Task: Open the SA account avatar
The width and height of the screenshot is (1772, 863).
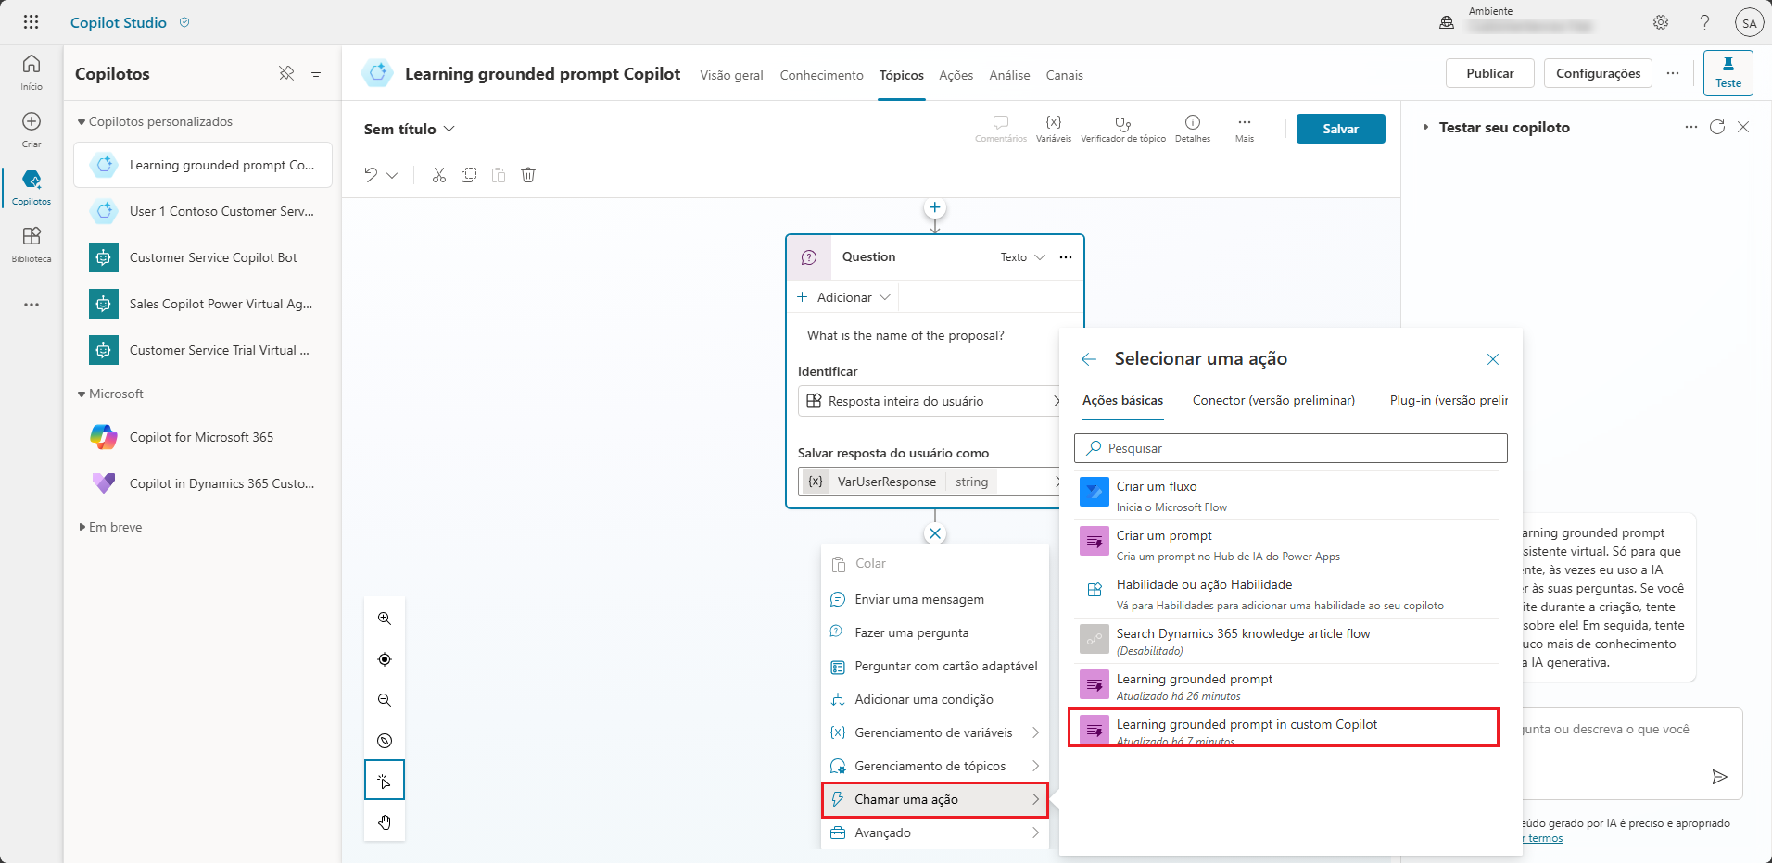Action: 1749,23
